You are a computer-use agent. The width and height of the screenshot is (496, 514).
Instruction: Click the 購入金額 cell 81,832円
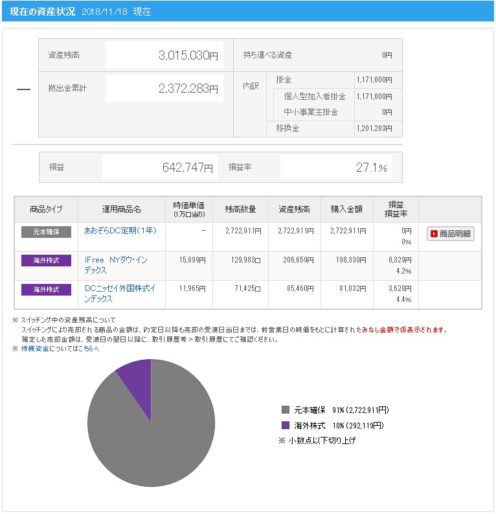353,288
